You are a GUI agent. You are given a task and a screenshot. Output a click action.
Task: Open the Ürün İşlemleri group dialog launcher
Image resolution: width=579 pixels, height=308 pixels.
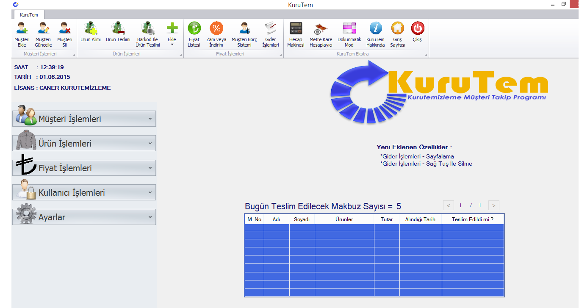180,55
